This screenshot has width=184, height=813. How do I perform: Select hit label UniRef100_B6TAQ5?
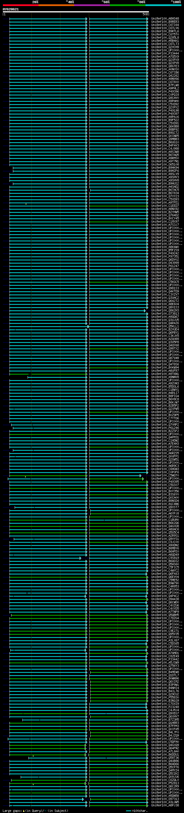pyautogui.click(x=165, y=155)
